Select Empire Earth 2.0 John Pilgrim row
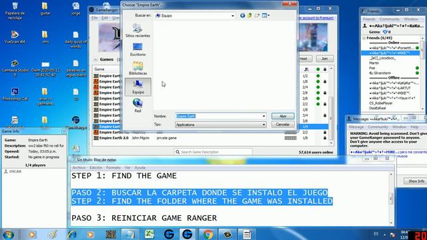The image size is (427, 240). tap(210, 138)
